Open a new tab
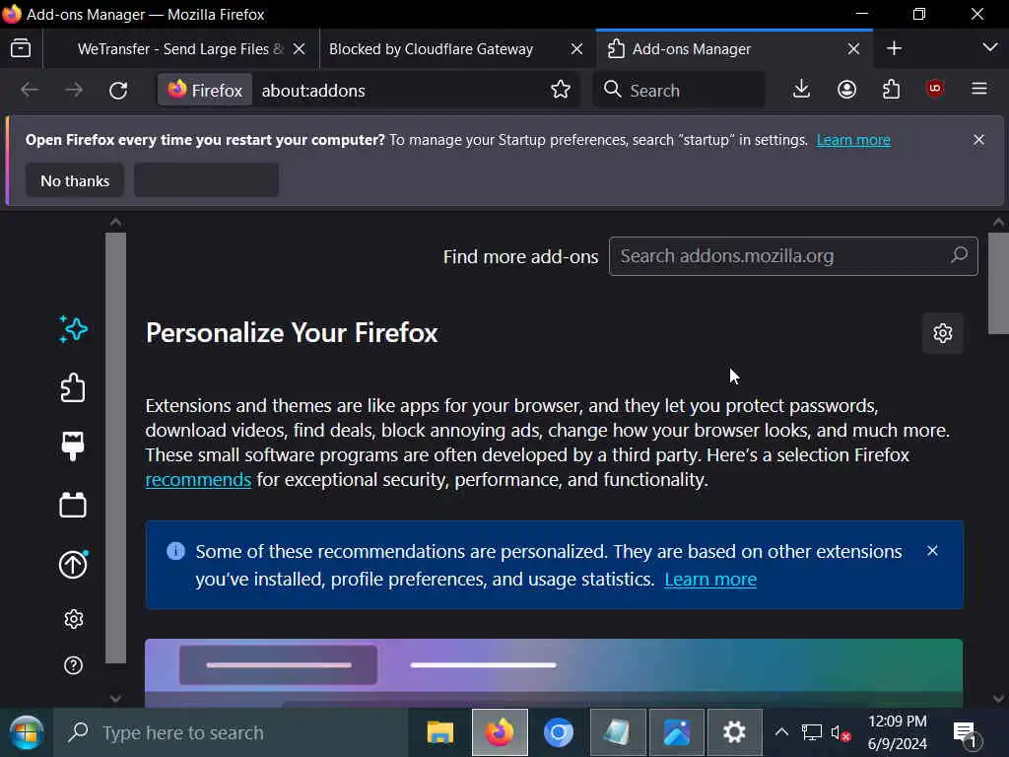The image size is (1009, 757). (894, 48)
